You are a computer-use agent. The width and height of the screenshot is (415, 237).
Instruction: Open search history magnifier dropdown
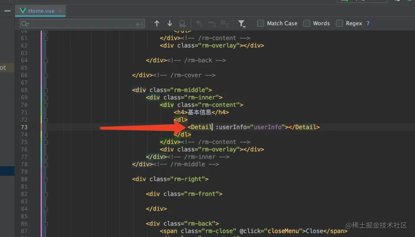click(25, 23)
